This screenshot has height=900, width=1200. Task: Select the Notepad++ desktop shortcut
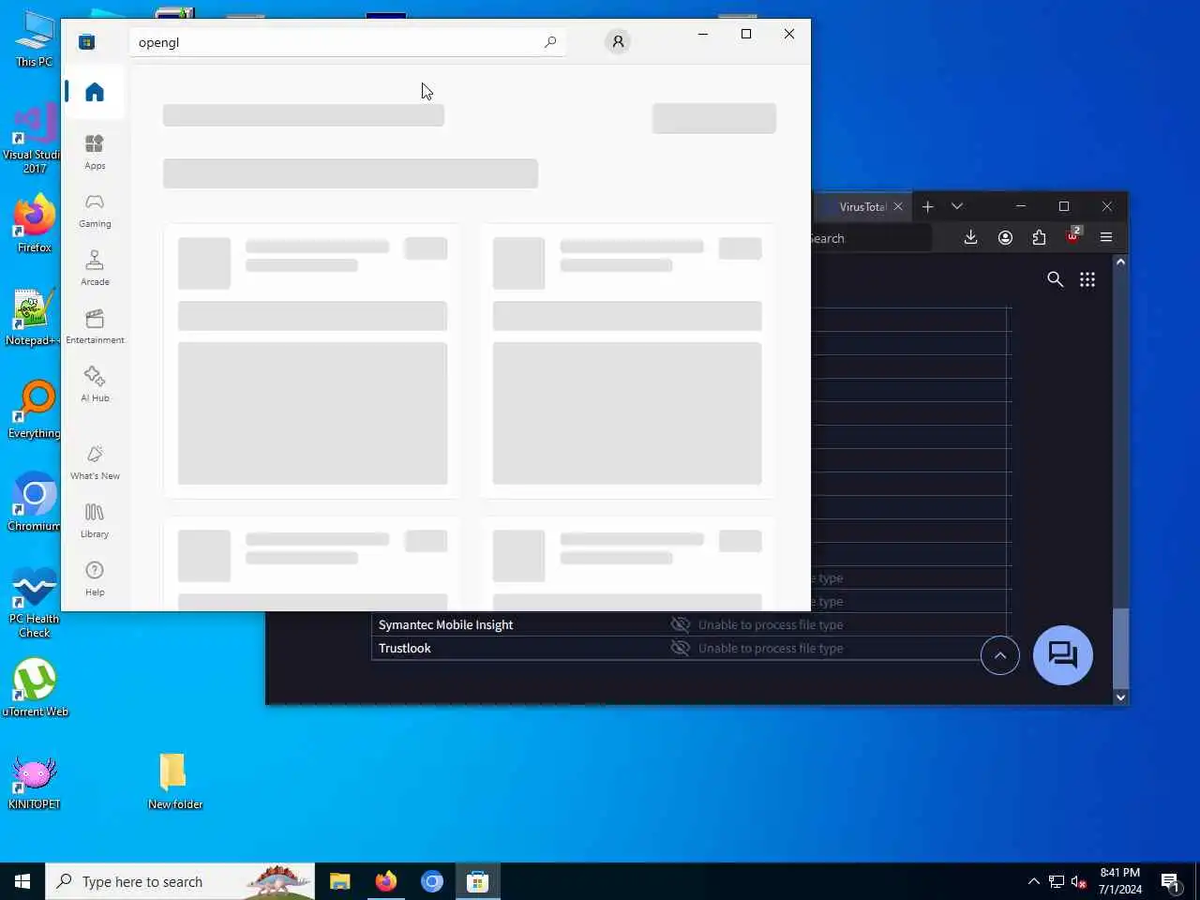(33, 317)
